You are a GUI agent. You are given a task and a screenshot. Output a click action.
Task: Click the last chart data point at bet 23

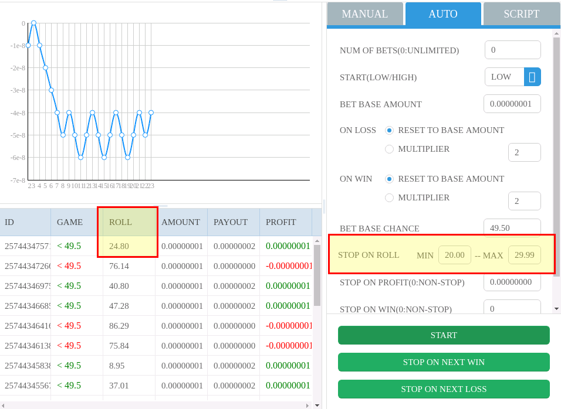click(151, 113)
